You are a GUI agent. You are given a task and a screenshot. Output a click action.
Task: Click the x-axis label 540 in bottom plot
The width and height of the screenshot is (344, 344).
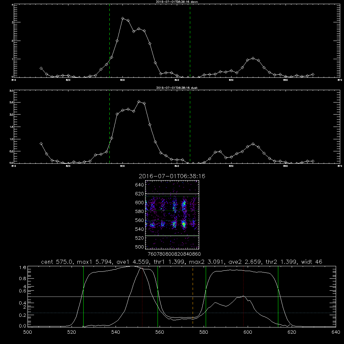point(116,332)
